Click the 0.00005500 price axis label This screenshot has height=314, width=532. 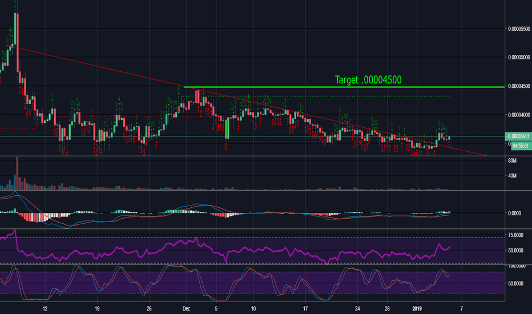pos(519,29)
